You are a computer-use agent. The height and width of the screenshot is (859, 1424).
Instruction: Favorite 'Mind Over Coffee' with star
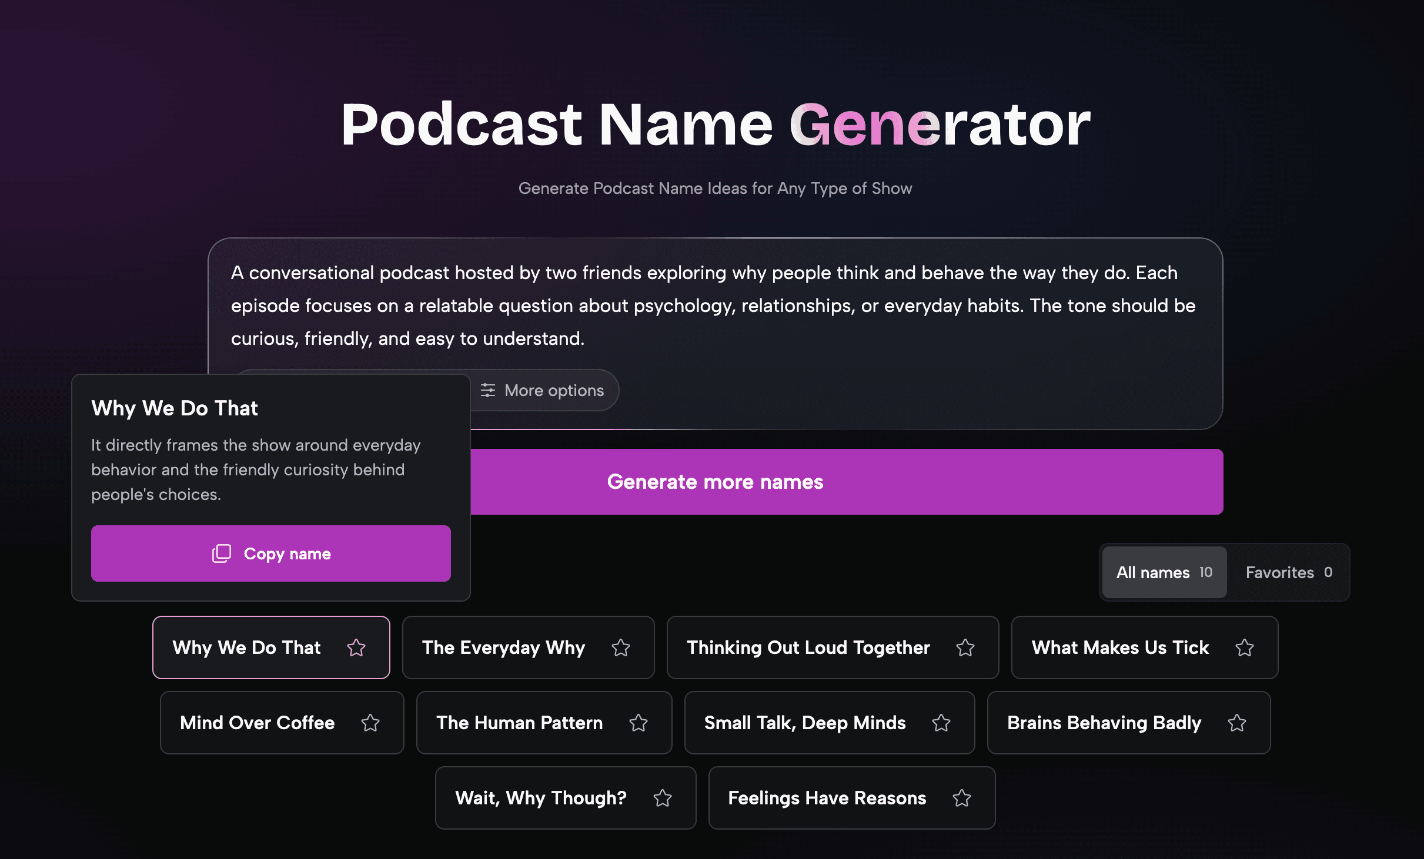pos(370,723)
